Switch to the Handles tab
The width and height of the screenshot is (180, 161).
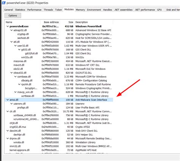(107, 10)
